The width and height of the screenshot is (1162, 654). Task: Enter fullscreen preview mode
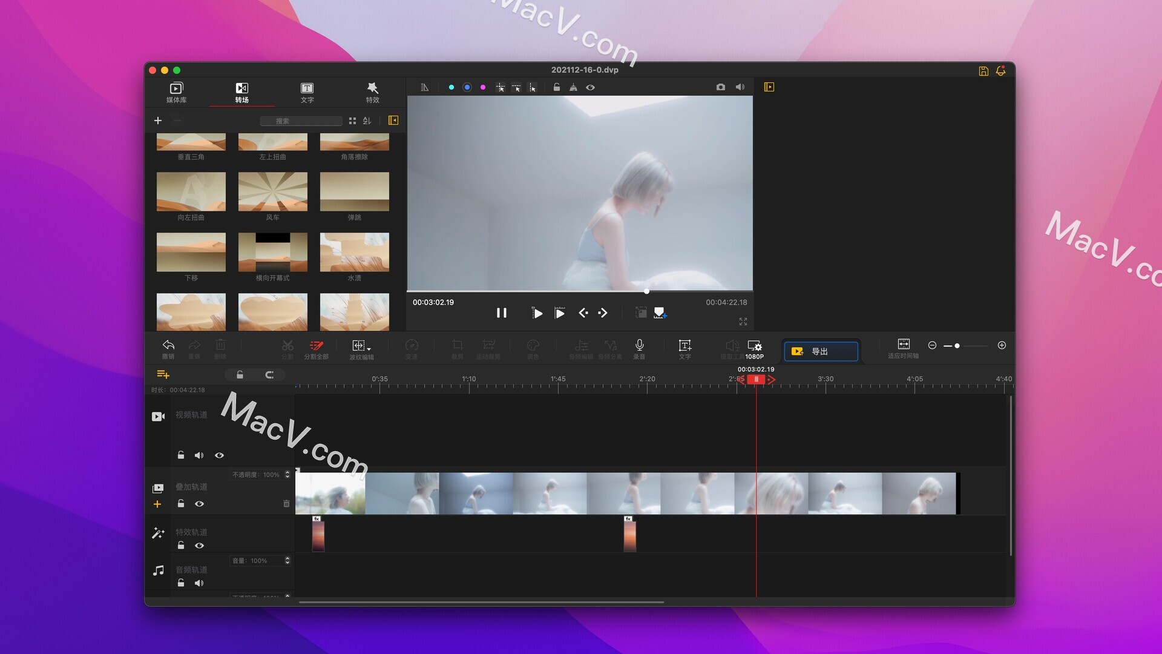(743, 322)
